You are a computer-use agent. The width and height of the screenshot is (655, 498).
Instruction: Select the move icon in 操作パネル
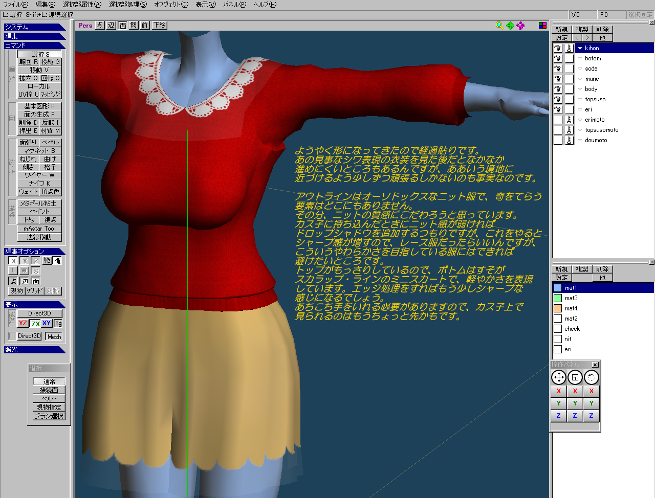pyautogui.click(x=558, y=377)
